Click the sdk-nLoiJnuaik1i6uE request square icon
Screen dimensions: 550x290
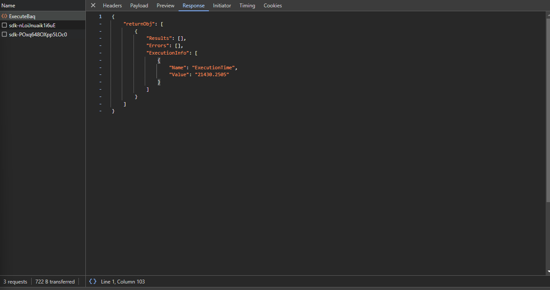click(4, 26)
